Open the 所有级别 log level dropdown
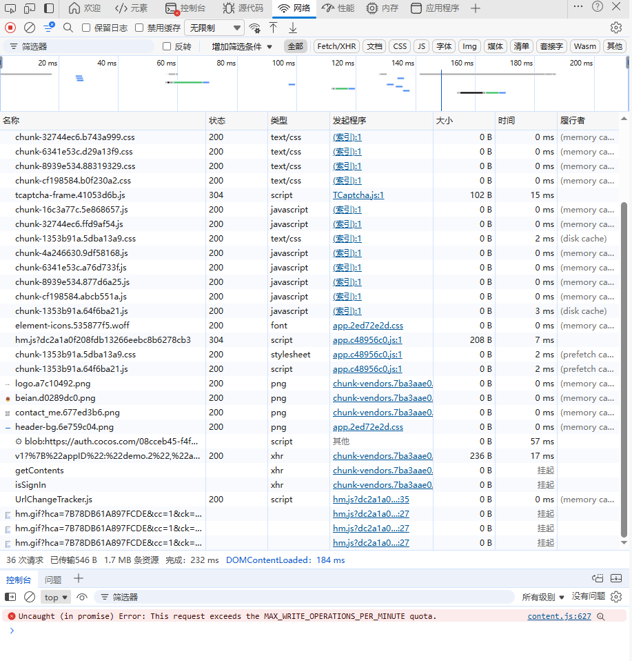The height and width of the screenshot is (661, 632). (x=542, y=597)
